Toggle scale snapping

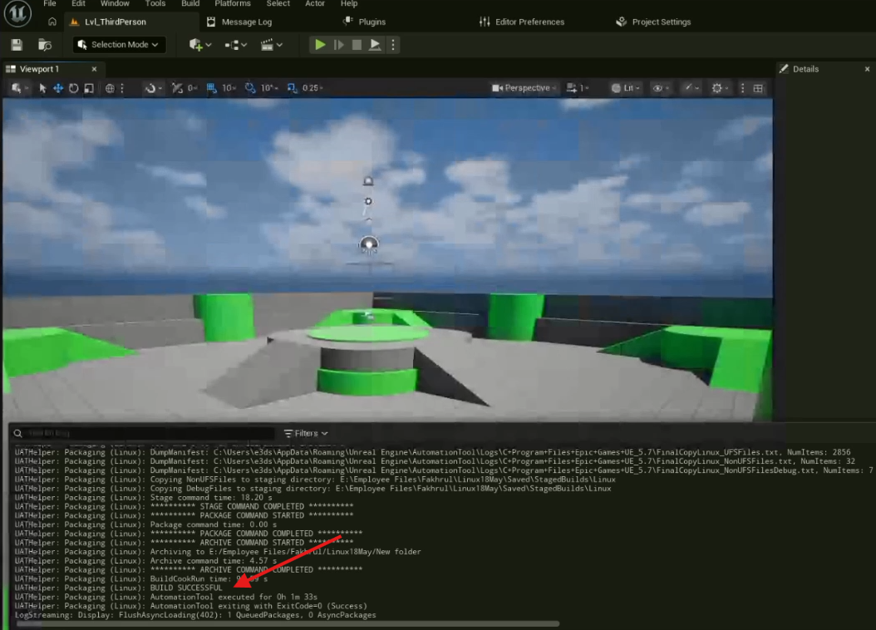[292, 88]
